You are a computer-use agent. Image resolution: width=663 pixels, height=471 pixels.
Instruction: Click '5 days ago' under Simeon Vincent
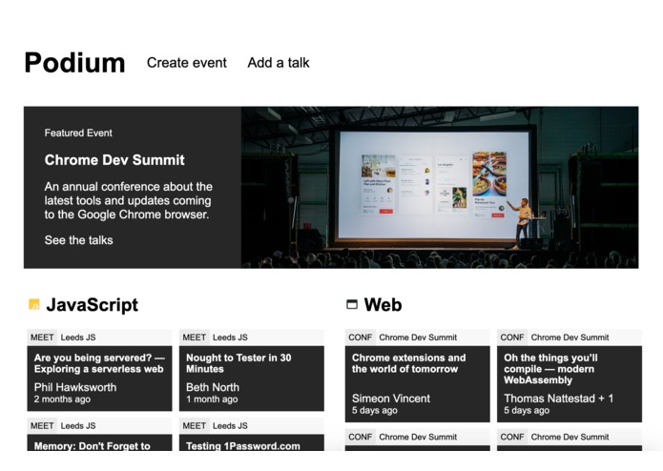375,410
